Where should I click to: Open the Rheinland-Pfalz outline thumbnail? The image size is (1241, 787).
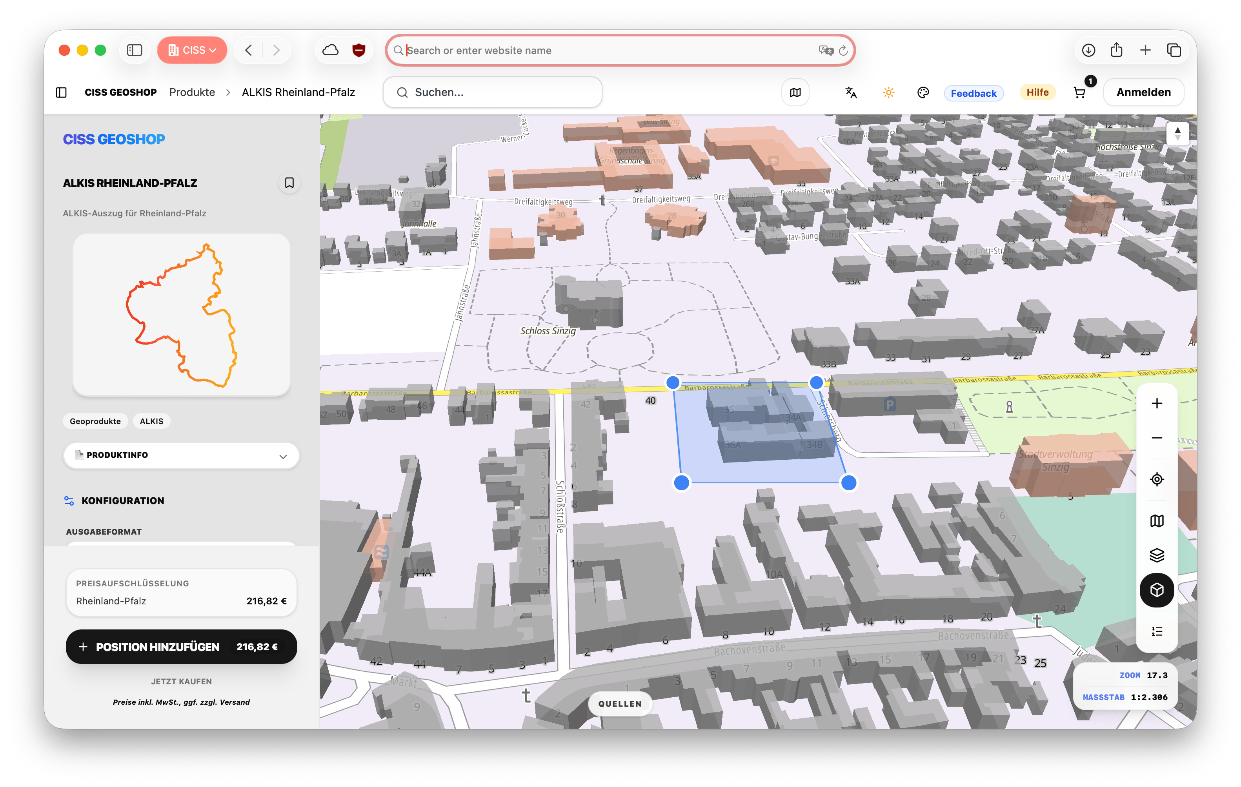182,315
